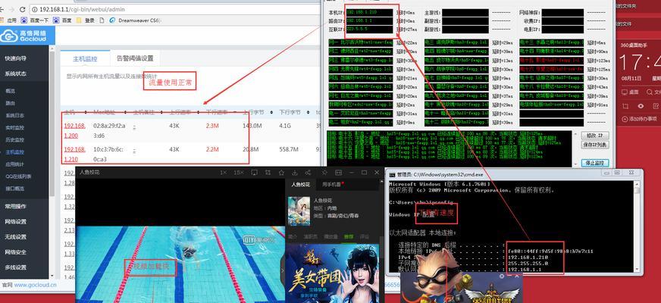Open 接口概览 in the router sidebar
661x303 pixels.
coord(14,189)
